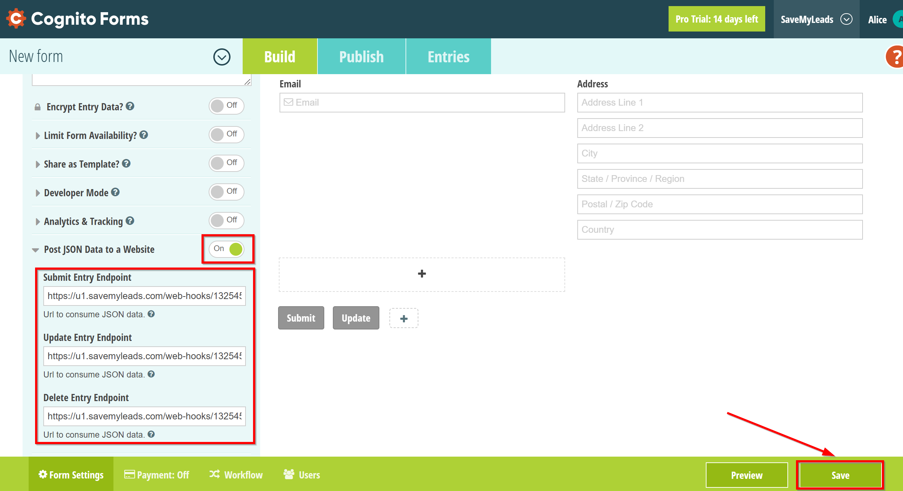The height and width of the screenshot is (491, 903).
Task: Toggle Analytics & Tracking switch
Action: 227,220
